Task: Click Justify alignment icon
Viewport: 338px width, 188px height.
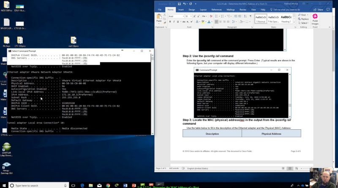Action: (228, 22)
